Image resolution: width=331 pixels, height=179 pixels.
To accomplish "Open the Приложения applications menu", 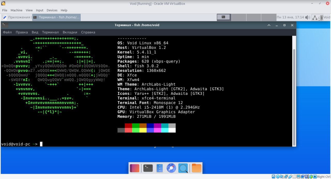I will point(17,17).
